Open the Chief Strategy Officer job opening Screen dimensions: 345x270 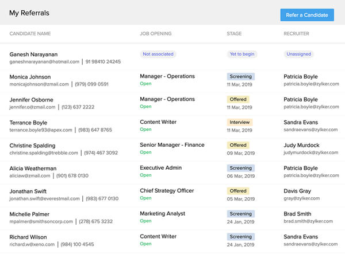(x=166, y=191)
